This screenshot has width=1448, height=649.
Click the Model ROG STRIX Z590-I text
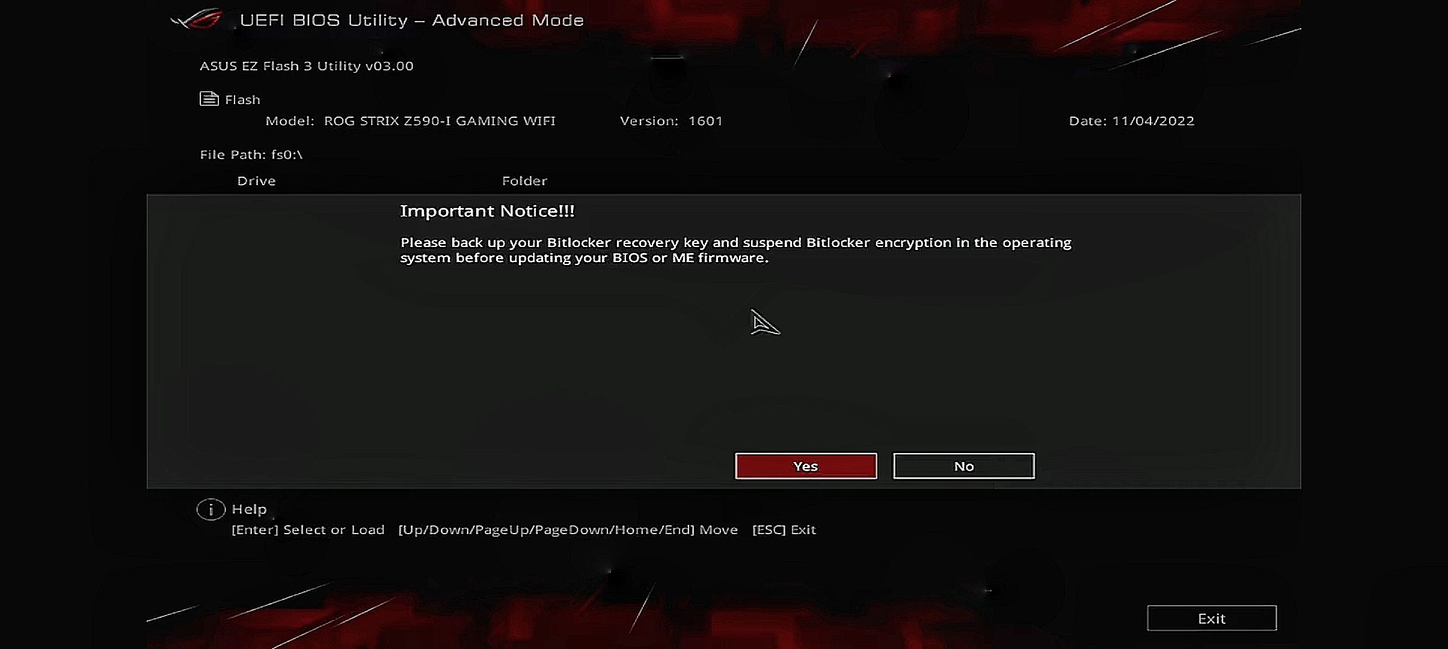(x=411, y=121)
